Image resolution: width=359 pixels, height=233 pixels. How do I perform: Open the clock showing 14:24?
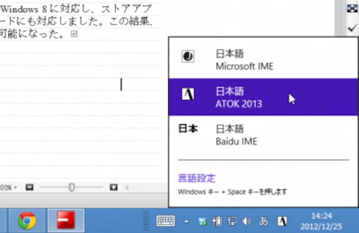pos(321,221)
